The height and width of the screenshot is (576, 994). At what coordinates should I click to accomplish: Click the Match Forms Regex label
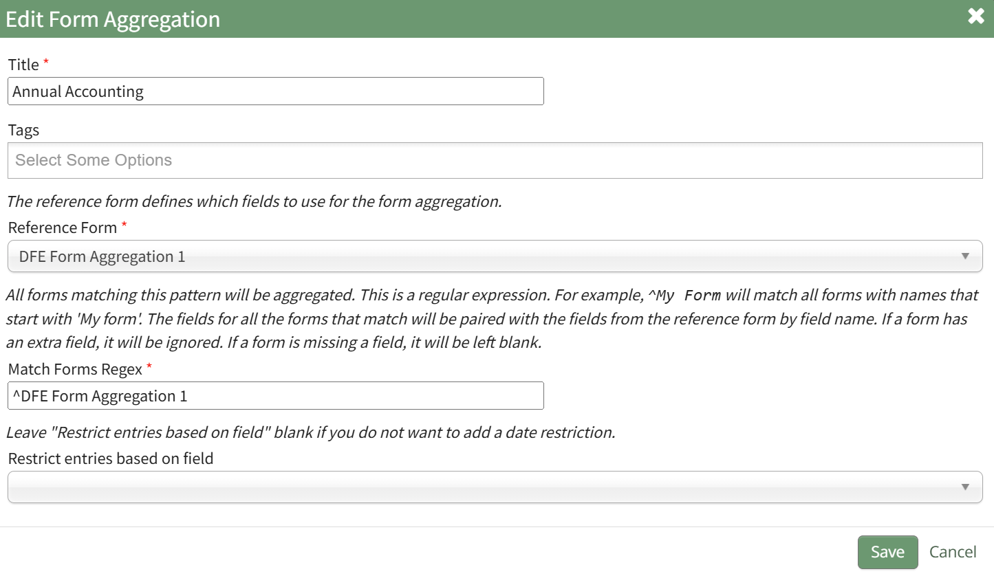point(75,369)
